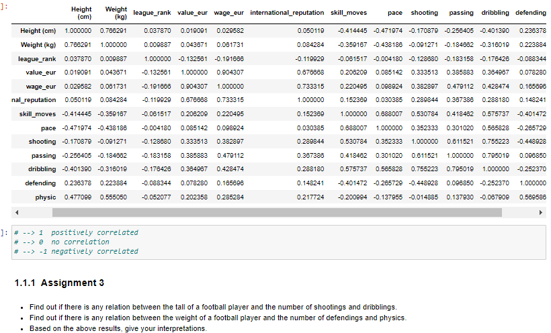Click the 'Height (cm)' row label
Screen dimensions: 551x333
[38, 31]
